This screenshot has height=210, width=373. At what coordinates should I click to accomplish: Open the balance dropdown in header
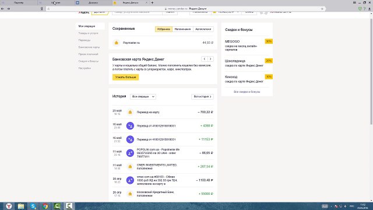[226, 12]
